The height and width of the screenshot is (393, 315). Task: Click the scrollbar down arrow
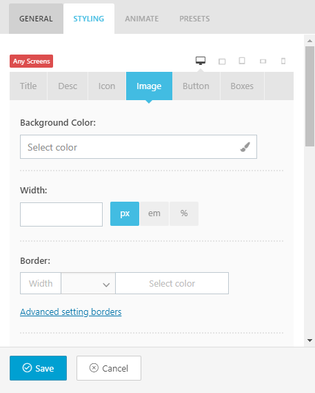(309, 341)
